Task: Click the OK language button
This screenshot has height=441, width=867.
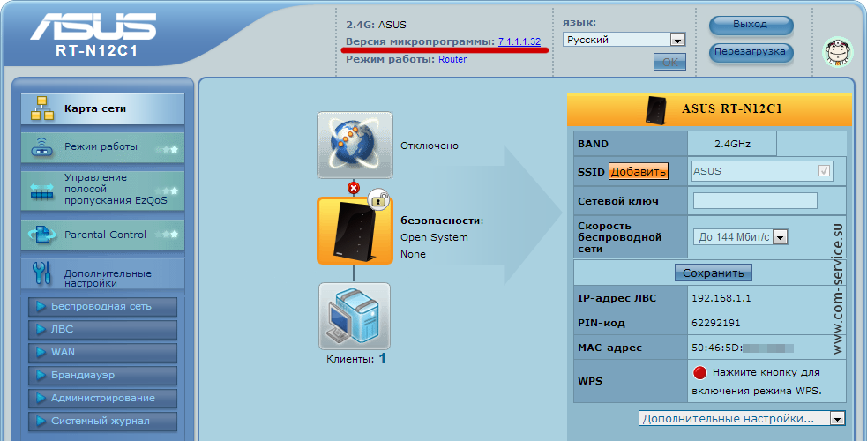Action: [x=669, y=62]
